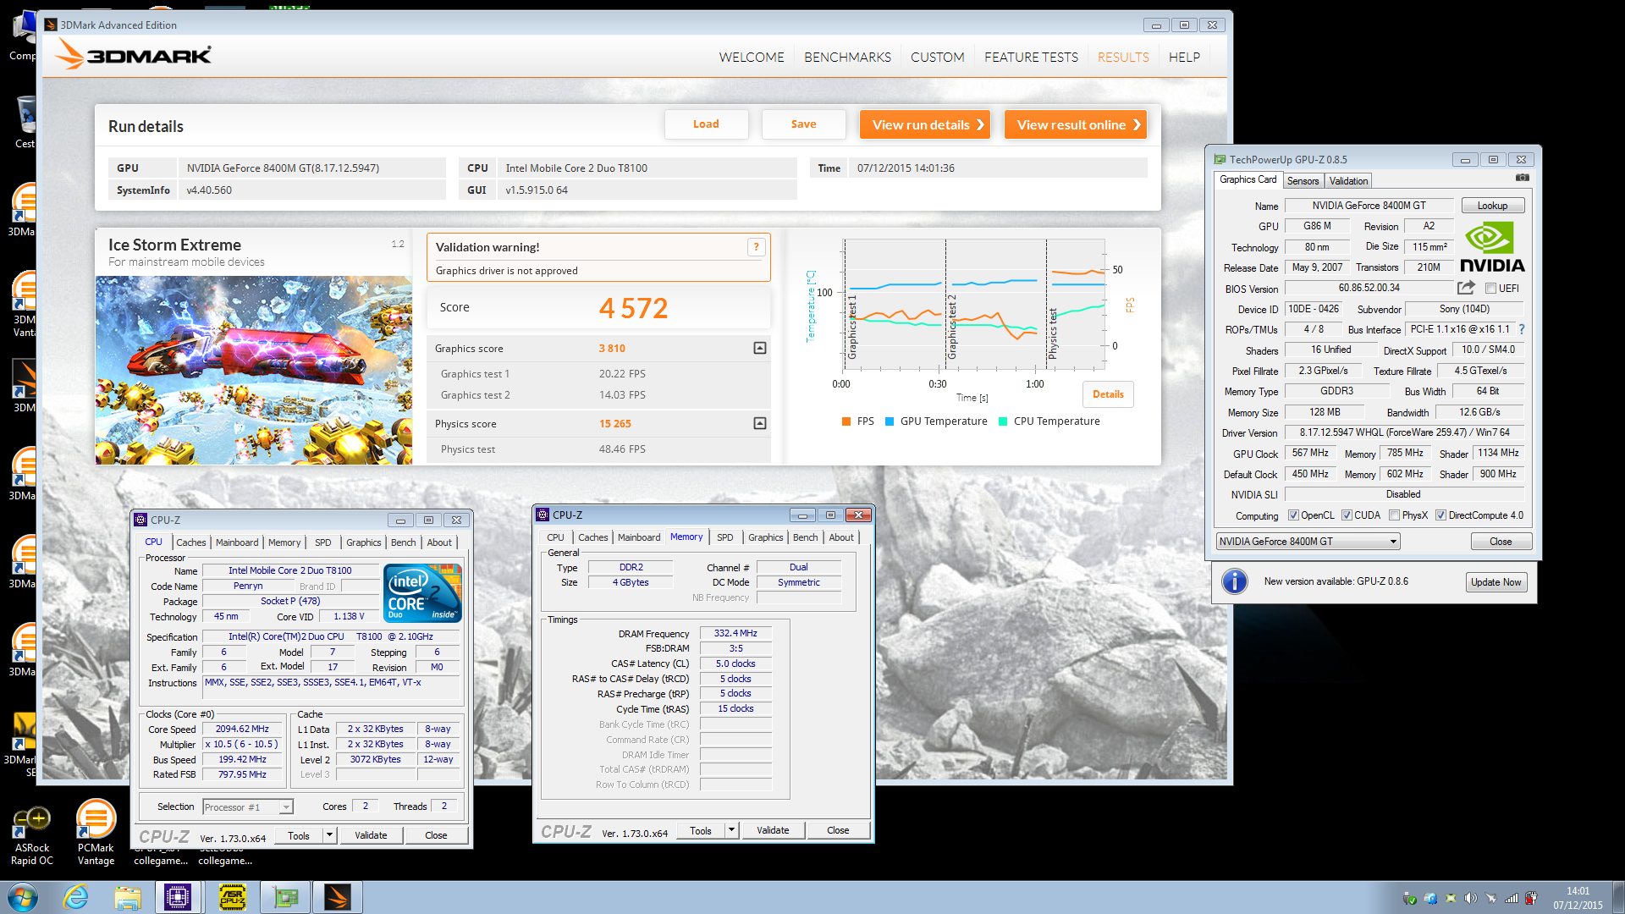Image resolution: width=1625 pixels, height=914 pixels.
Task: Click the green CPU Temperature legend swatch
Action: click(x=1003, y=421)
